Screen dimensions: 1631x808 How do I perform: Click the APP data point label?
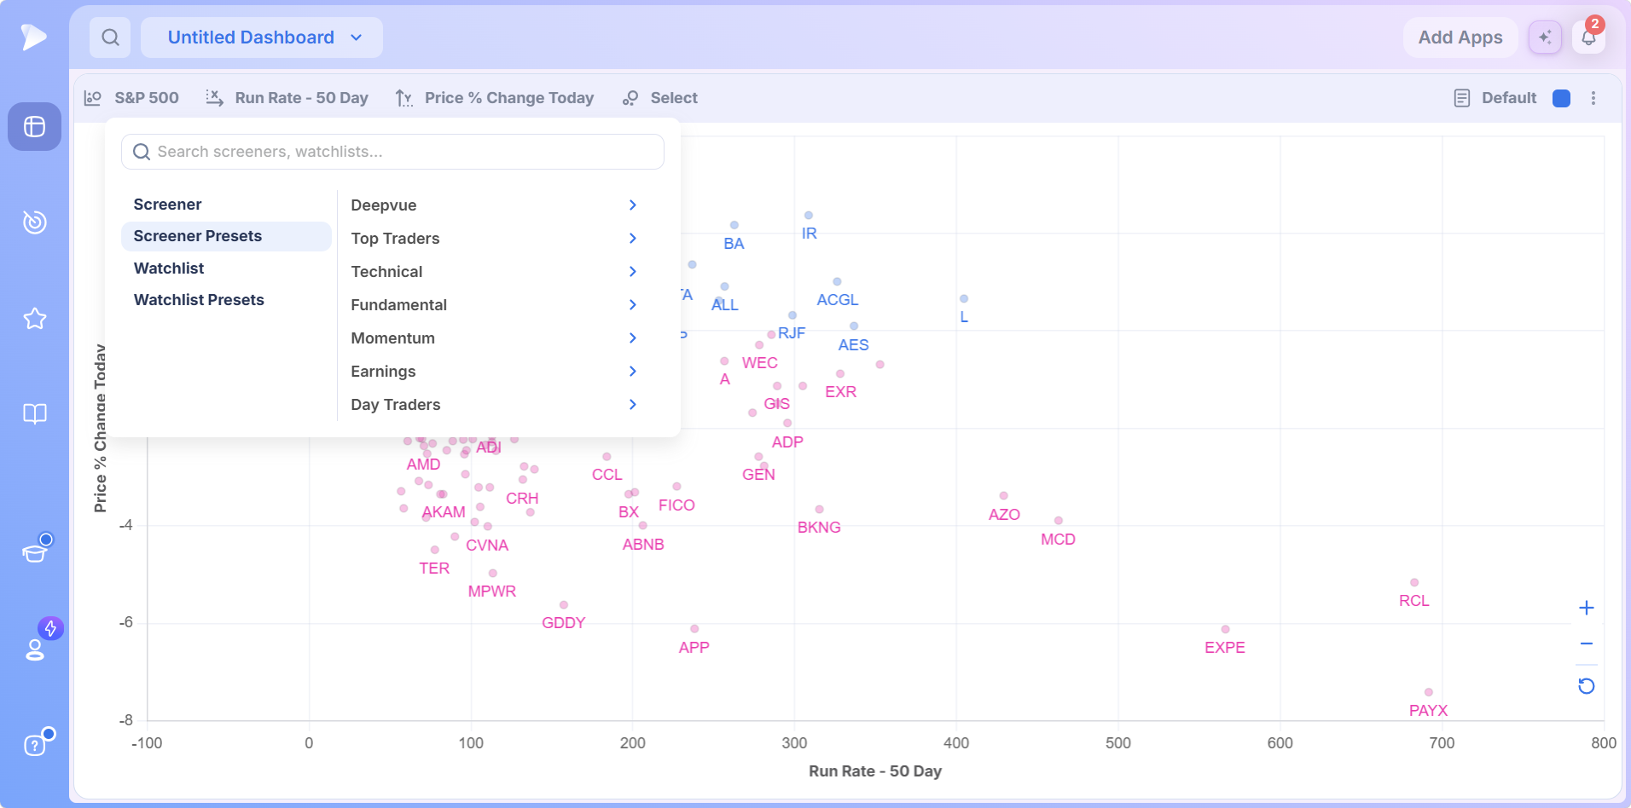694,648
